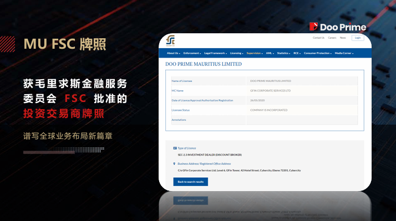The height and width of the screenshot is (221, 396).
Task: Click the business address location pin icon
Action: click(x=174, y=163)
